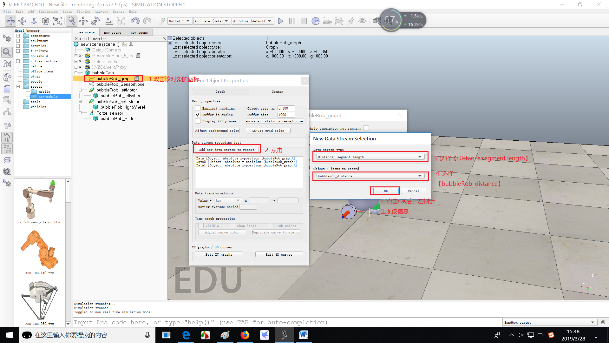The width and height of the screenshot is (609, 343).
Task: Open Data stream type dropdown
Action: coord(370,157)
